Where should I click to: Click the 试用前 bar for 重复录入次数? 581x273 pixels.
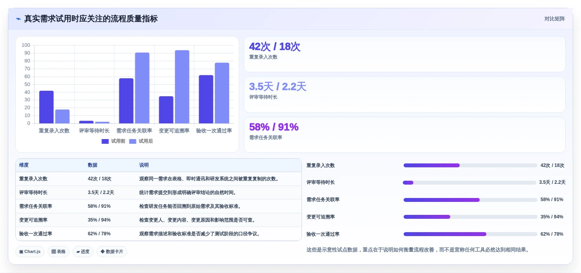pyautogui.click(x=46, y=107)
